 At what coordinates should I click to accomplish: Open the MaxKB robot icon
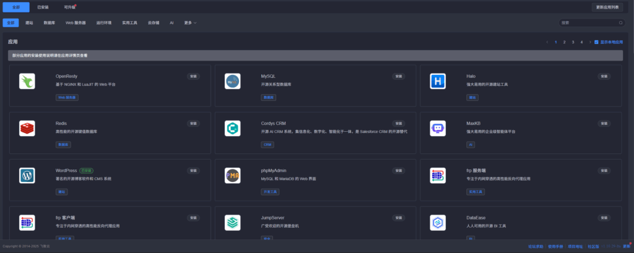click(x=438, y=128)
